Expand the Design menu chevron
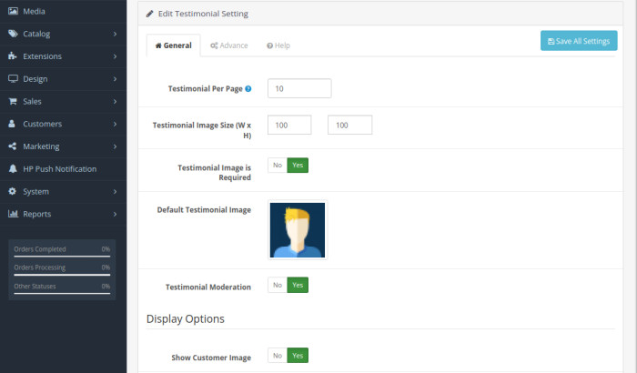Image resolution: width=637 pixels, height=373 pixels. 115,79
